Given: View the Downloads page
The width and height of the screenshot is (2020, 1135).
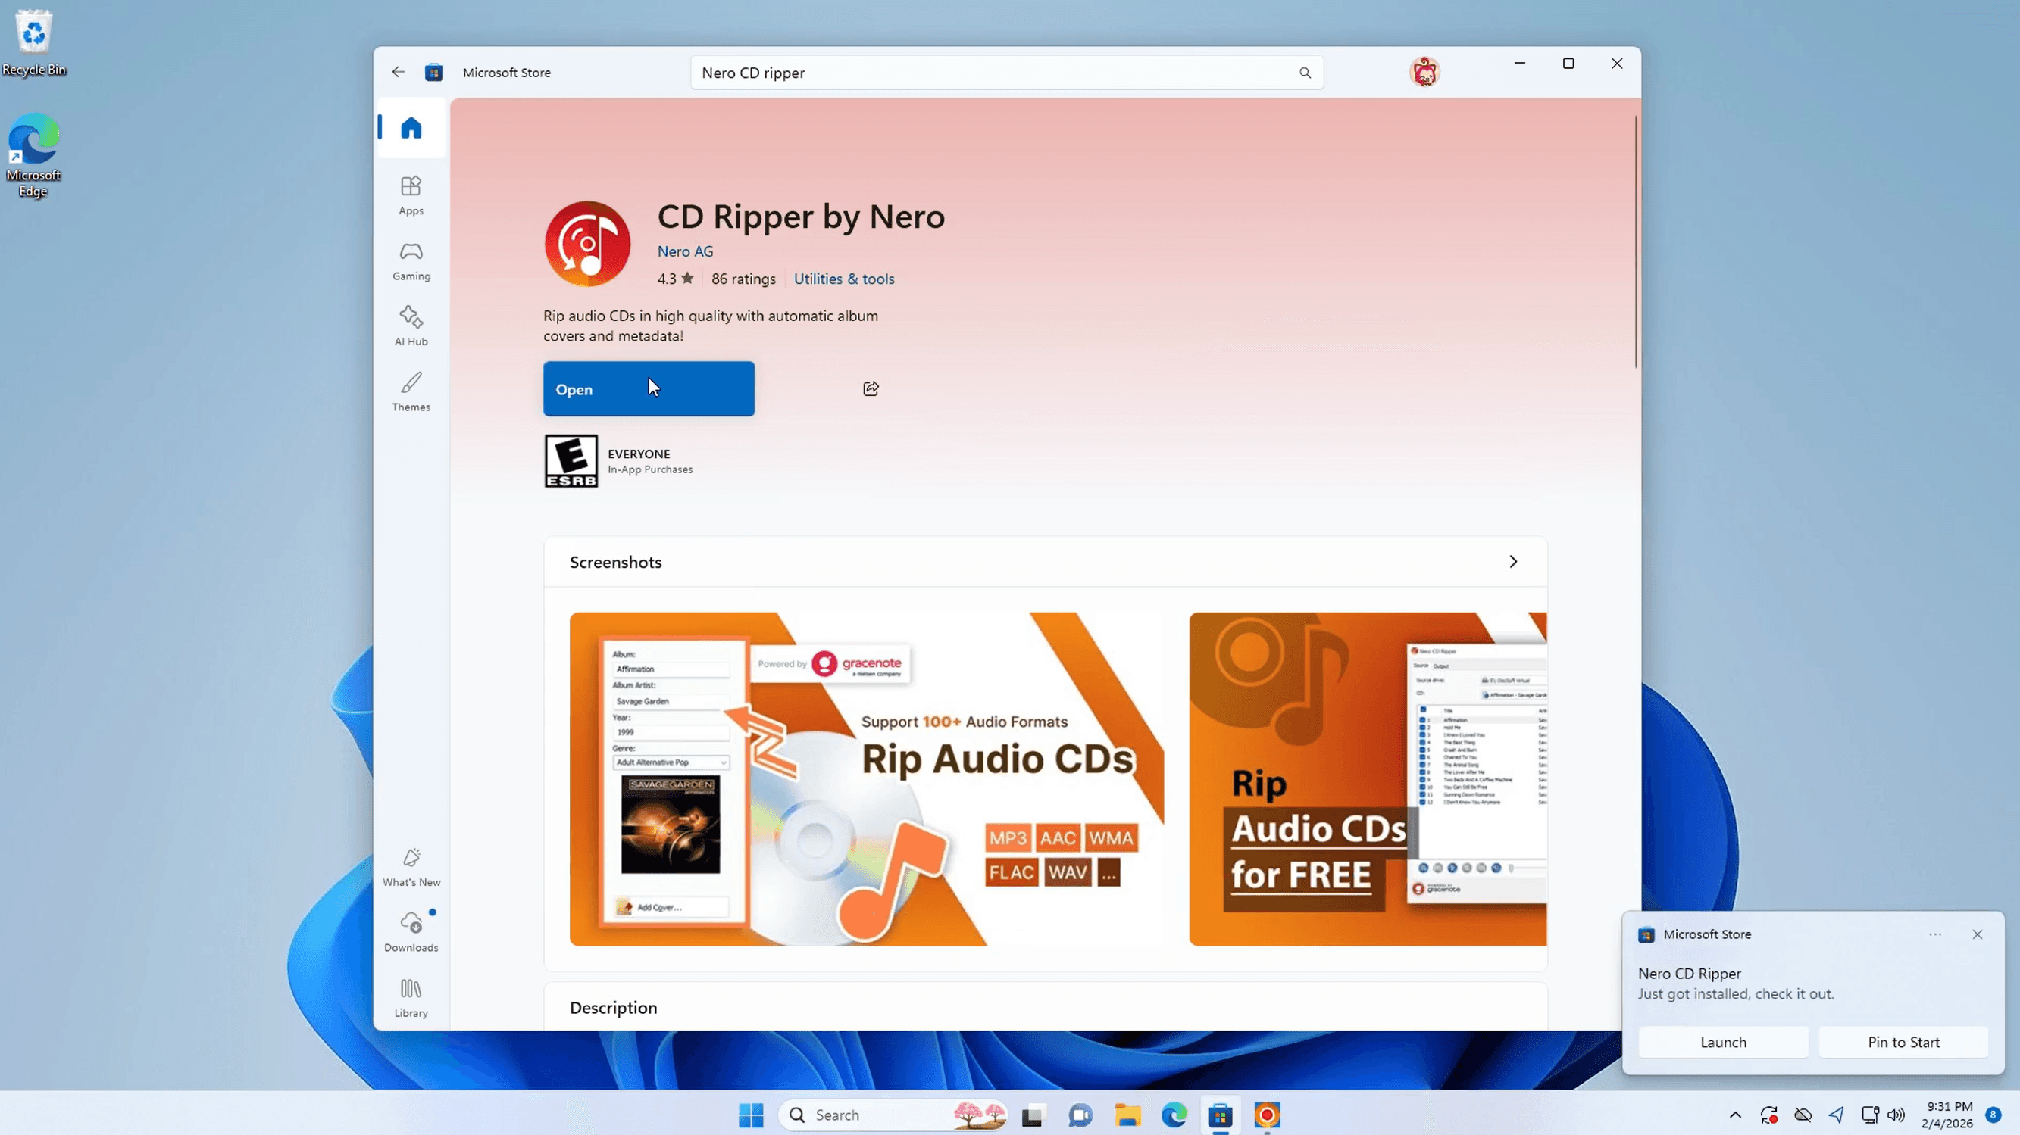Looking at the screenshot, I should pos(411,931).
